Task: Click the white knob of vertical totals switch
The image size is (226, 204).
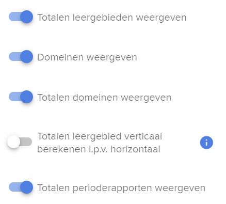Action: point(13,142)
